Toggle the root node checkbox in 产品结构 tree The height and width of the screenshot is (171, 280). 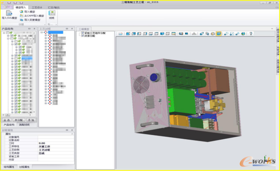(x=7, y=33)
